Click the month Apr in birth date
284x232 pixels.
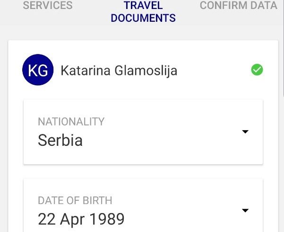[72, 220]
